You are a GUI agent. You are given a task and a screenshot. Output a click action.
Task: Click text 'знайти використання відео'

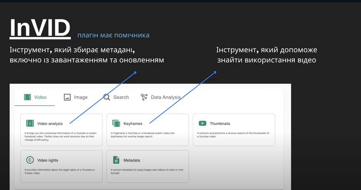pyautogui.click(x=267, y=60)
